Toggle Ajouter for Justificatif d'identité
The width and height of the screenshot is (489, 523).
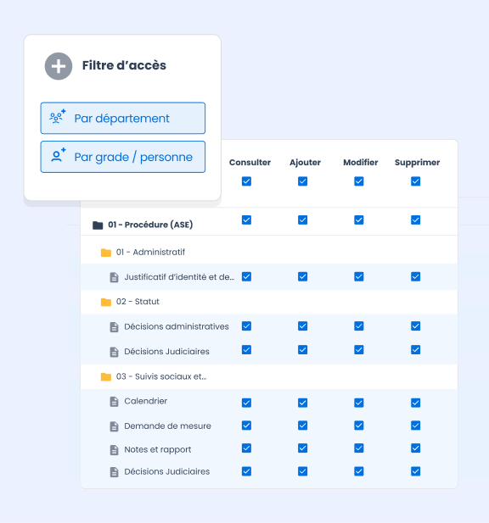302,276
